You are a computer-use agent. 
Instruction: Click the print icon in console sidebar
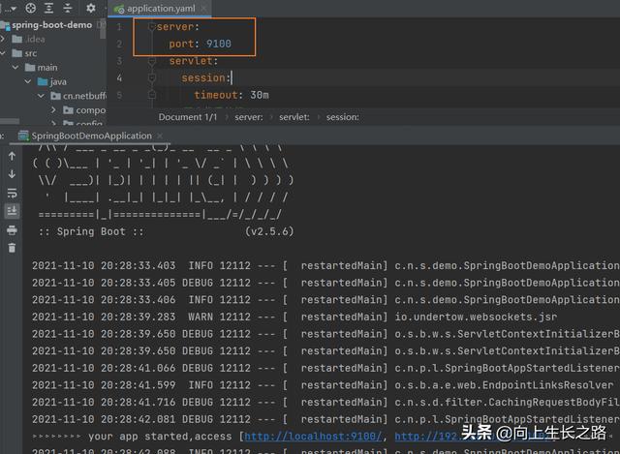click(12, 229)
